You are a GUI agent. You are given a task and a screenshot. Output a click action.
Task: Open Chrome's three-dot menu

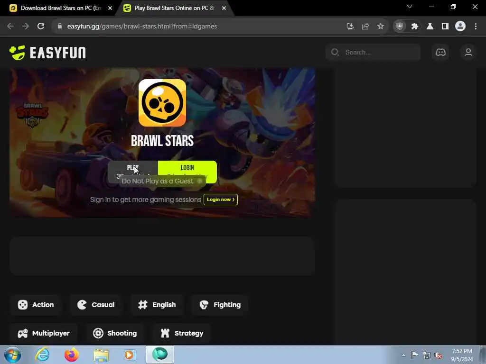point(476,27)
